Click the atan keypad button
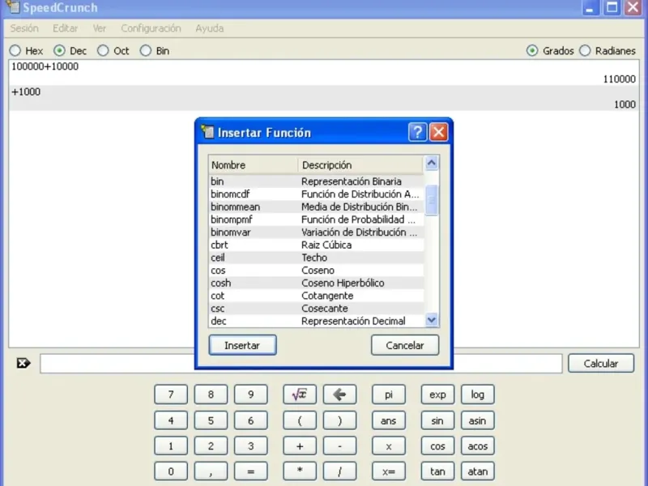648x486 pixels. [x=478, y=471]
